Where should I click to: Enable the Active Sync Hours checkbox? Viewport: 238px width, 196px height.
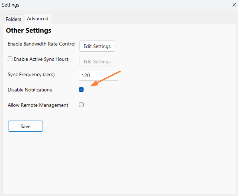10,59
